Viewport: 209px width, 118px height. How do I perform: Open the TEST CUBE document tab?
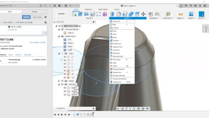tap(128, 6)
